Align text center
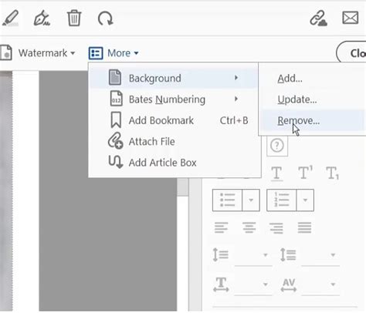Image resolution: width=366 pixels, height=313 pixels. point(249,227)
